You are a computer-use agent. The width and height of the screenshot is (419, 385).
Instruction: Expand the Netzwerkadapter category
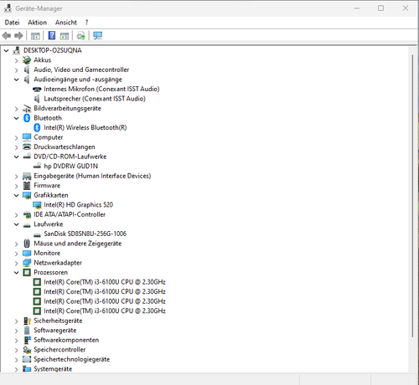[17, 263]
